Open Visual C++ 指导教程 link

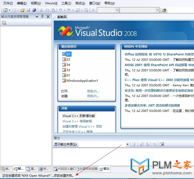tap(77, 121)
